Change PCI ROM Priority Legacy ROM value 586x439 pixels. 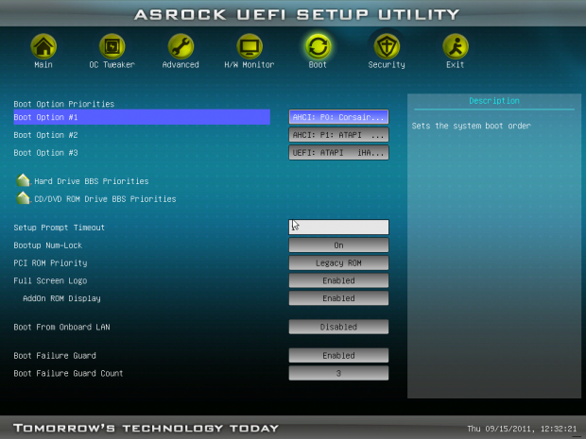(x=338, y=262)
